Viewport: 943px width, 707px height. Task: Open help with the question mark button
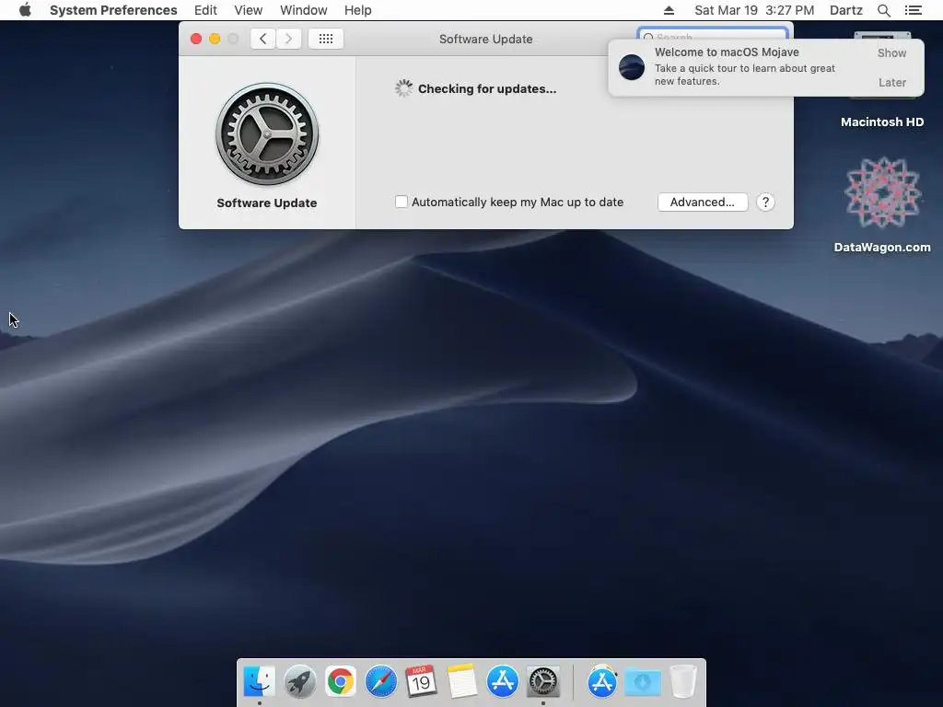tap(765, 202)
